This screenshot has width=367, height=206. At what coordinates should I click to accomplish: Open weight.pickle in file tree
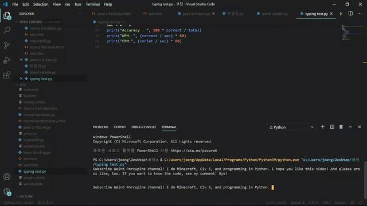coord(34,178)
